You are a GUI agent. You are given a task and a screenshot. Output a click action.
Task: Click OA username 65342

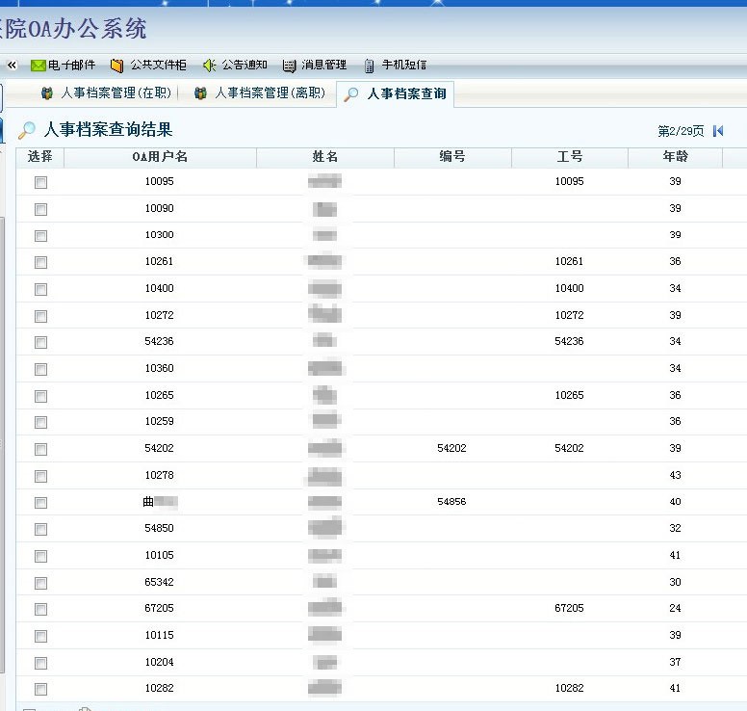point(159,582)
